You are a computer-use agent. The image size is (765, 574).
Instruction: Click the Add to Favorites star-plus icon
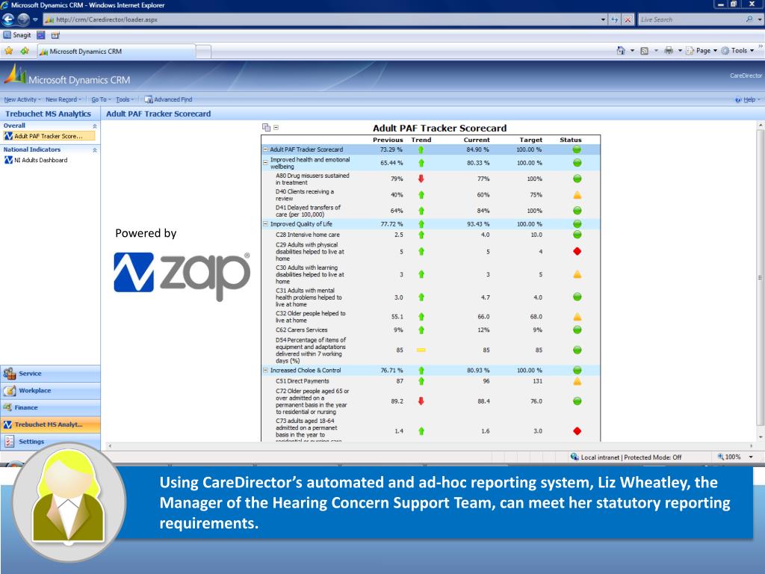tap(25, 51)
